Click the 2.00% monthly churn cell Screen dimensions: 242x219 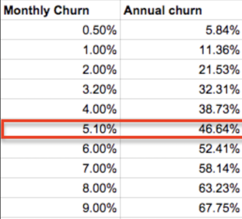pos(60,69)
